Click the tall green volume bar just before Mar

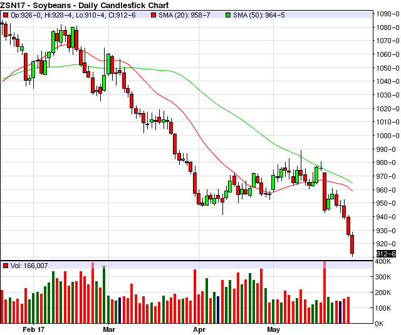click(x=104, y=294)
